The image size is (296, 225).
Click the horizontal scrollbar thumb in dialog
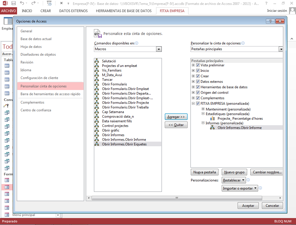click(177, 198)
